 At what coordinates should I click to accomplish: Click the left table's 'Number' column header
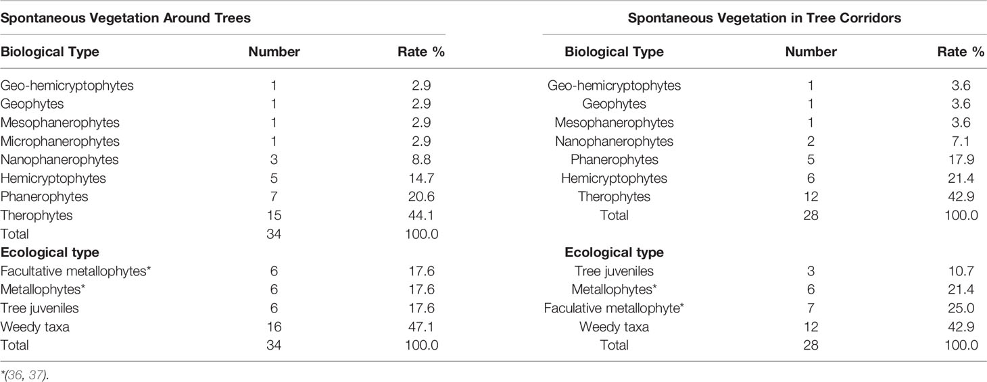[x=274, y=52]
